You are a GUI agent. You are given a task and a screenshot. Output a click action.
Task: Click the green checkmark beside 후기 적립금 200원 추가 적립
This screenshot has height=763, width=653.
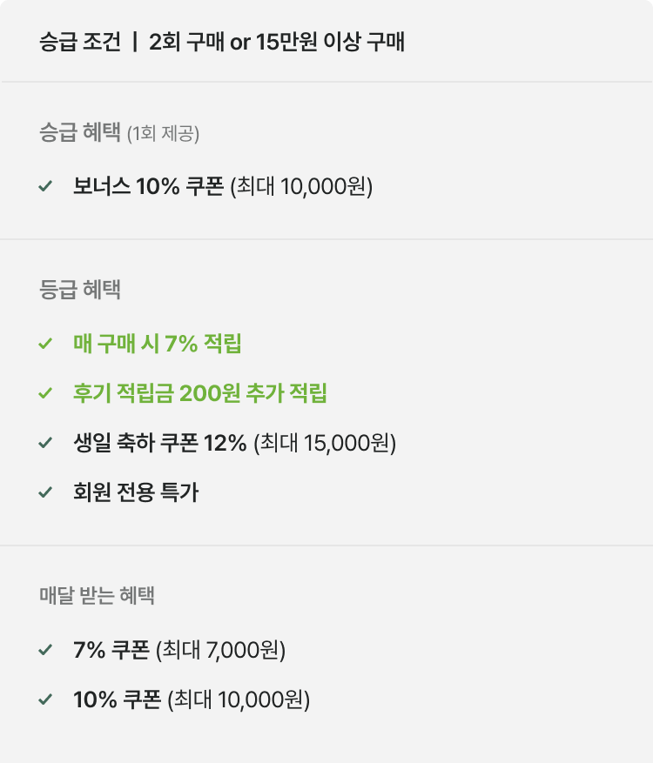click(46, 394)
